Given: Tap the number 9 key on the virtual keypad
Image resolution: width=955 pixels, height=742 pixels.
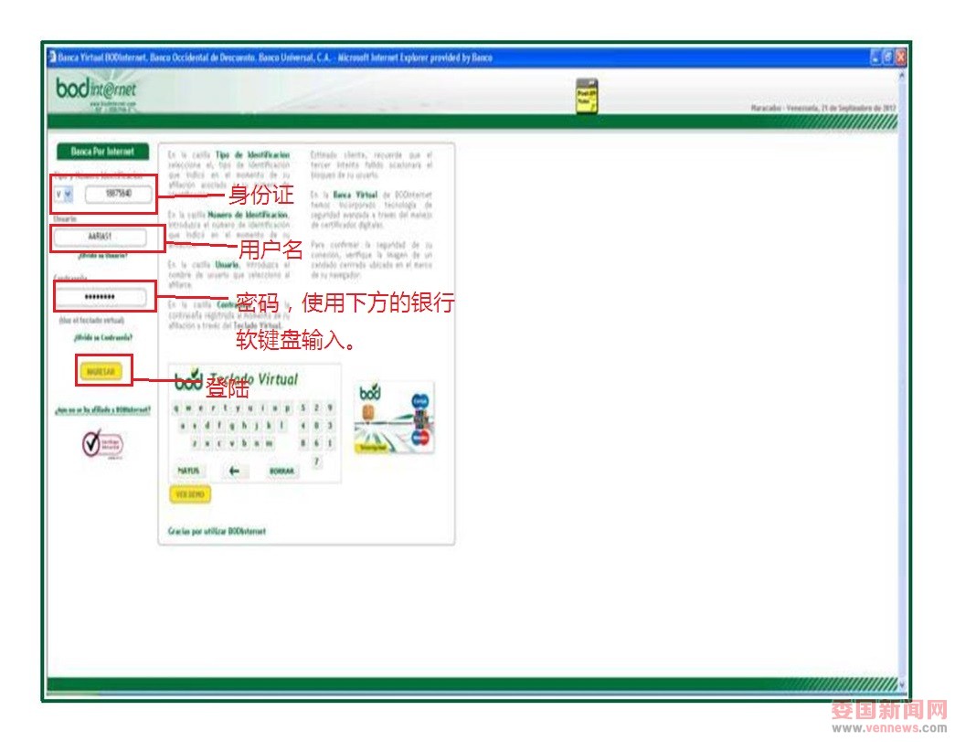Looking at the screenshot, I should point(330,408).
